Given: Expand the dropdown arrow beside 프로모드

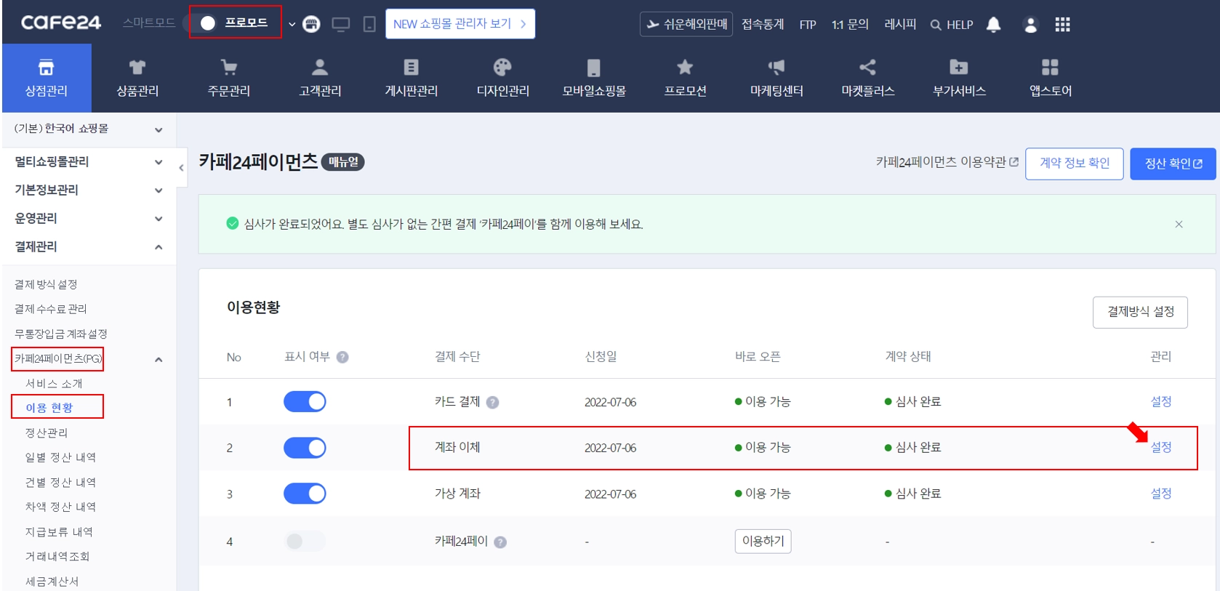Looking at the screenshot, I should coord(292,24).
